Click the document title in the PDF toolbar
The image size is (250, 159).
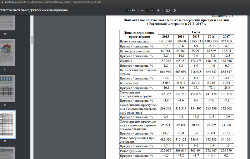(34, 10)
